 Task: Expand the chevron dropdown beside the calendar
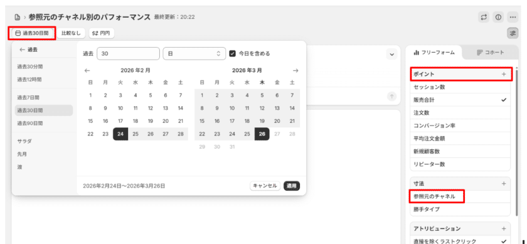pos(391,54)
